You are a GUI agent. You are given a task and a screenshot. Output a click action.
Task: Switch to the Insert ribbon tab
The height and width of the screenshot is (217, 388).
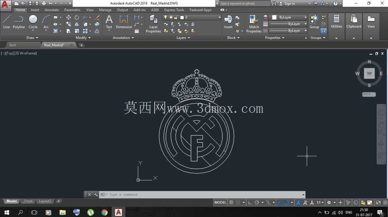point(35,10)
